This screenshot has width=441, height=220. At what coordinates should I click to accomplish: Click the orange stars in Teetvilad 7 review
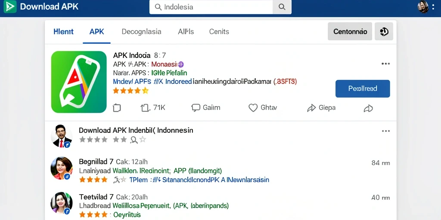click(93, 215)
